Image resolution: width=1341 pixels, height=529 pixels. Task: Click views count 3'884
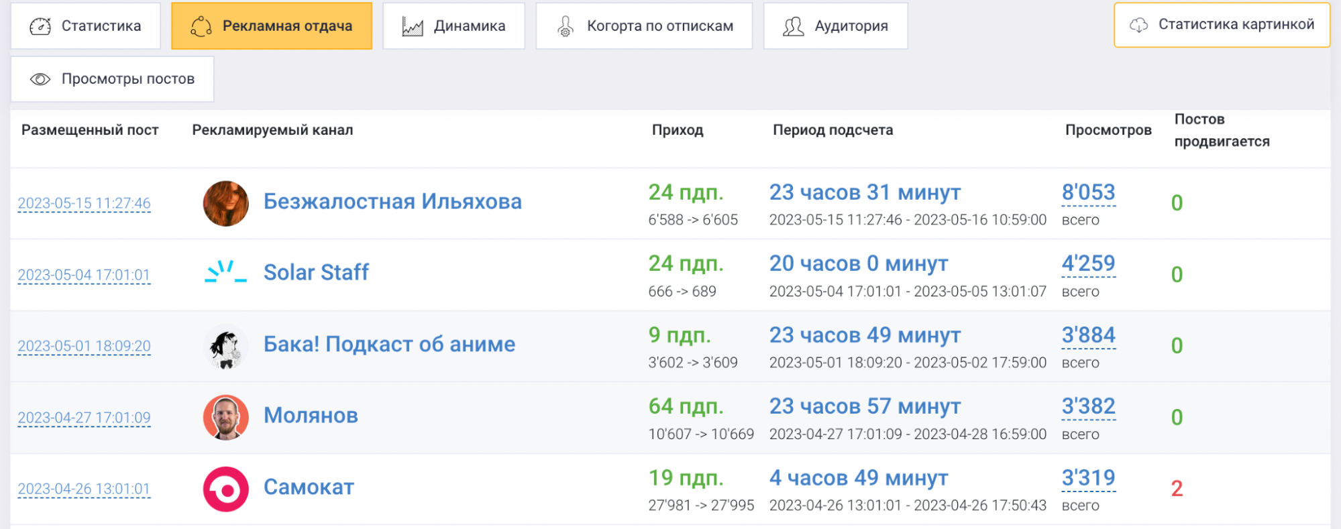1088,335
